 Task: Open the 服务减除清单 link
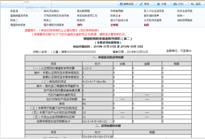151,16
